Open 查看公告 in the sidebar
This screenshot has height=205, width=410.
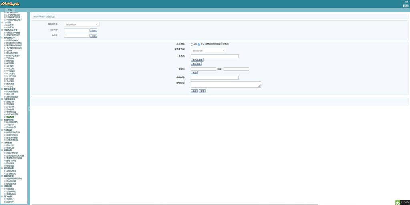pyautogui.click(x=10, y=148)
